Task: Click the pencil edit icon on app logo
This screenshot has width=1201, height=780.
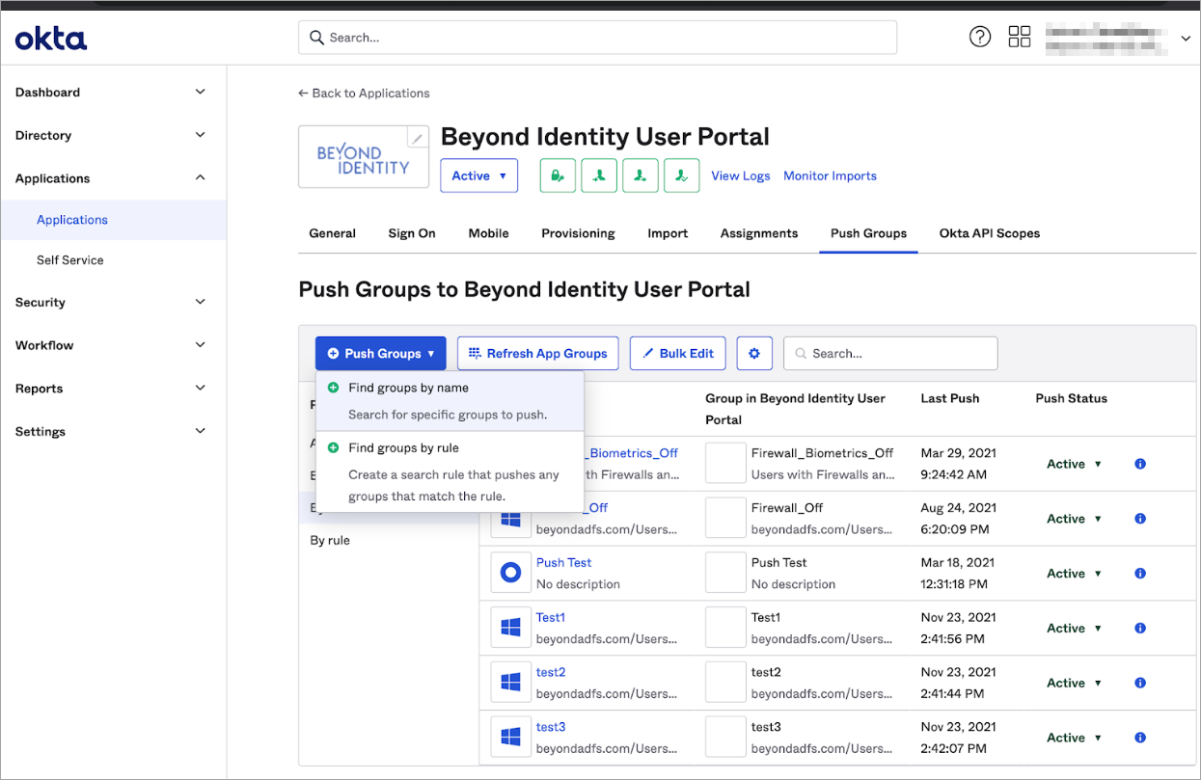Action: [x=417, y=139]
